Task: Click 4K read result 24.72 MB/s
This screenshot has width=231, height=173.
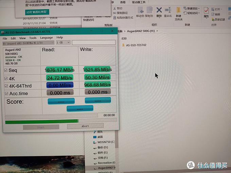Action: click(59, 78)
